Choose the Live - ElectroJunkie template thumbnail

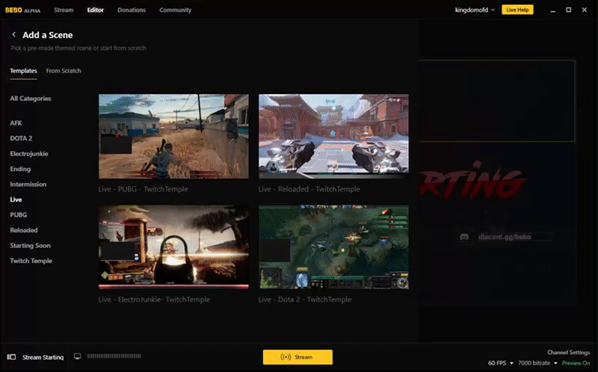click(173, 247)
